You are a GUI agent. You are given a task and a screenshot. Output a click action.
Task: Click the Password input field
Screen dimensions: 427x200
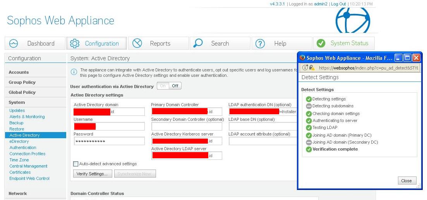[109, 141]
